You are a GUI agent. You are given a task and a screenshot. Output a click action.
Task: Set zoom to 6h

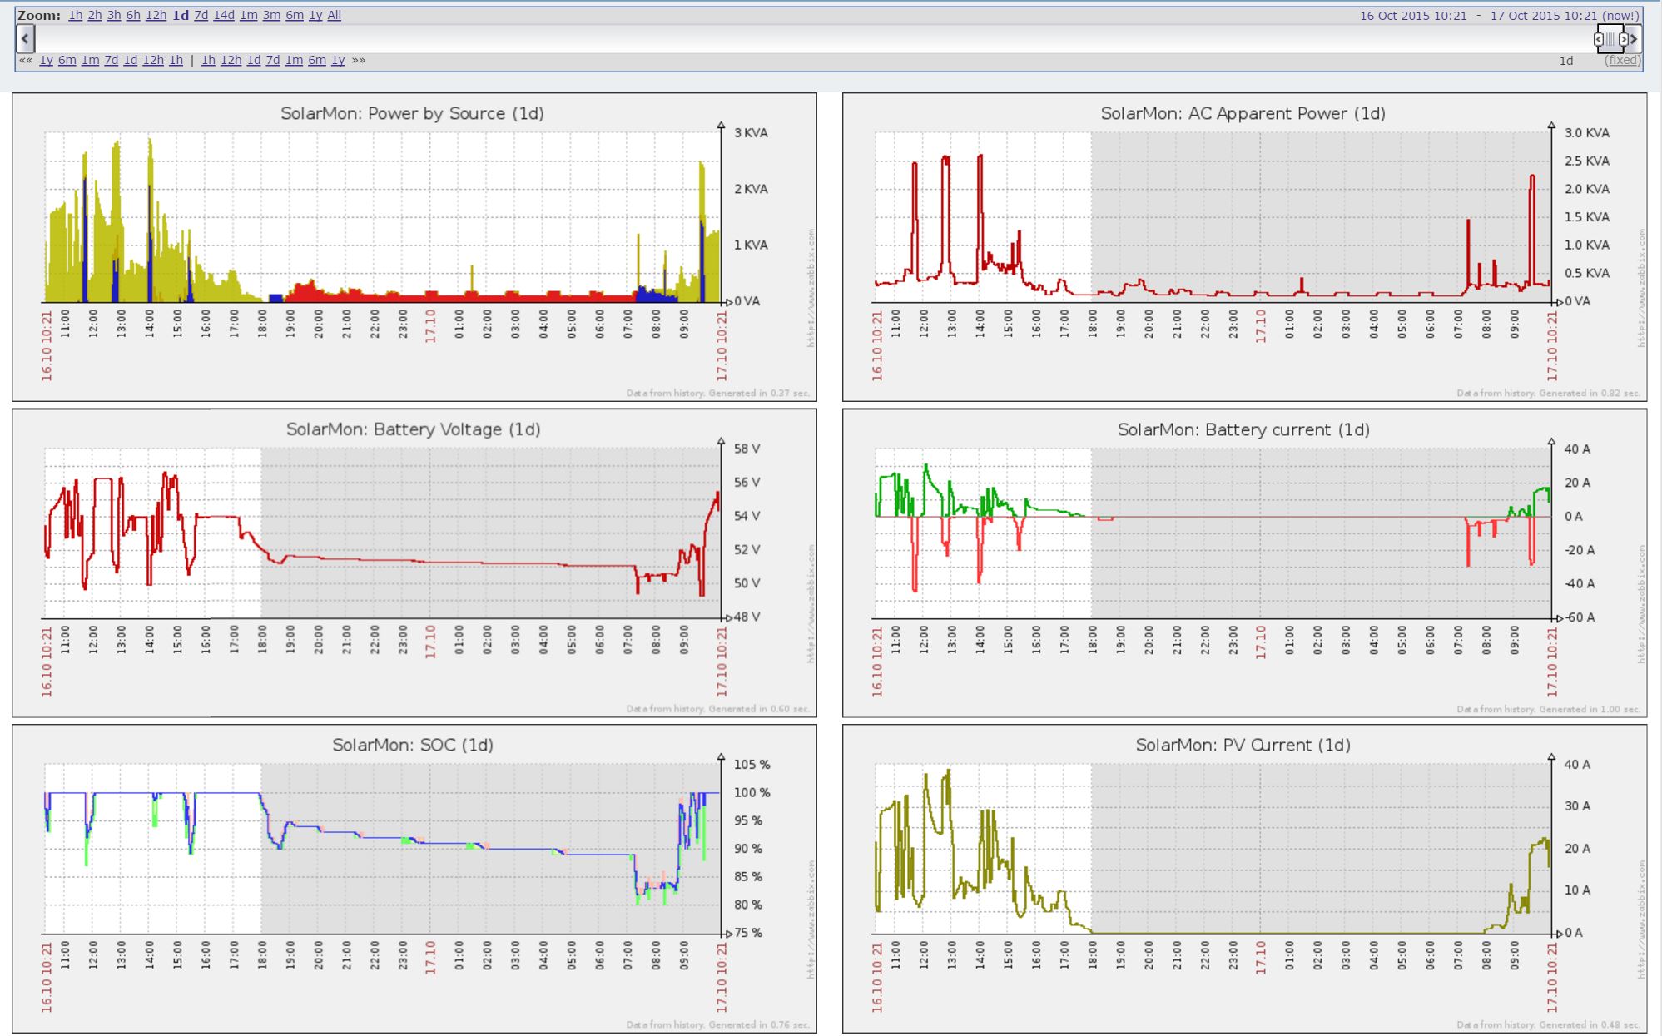coord(133,15)
